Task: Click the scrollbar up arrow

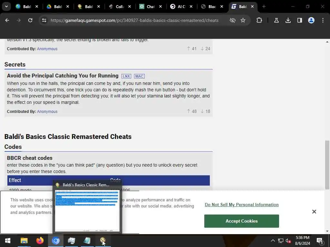Action: click(327, 42)
